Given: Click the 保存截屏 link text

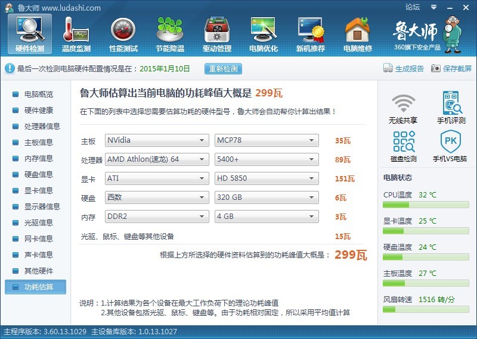Looking at the screenshot, I should [x=457, y=68].
